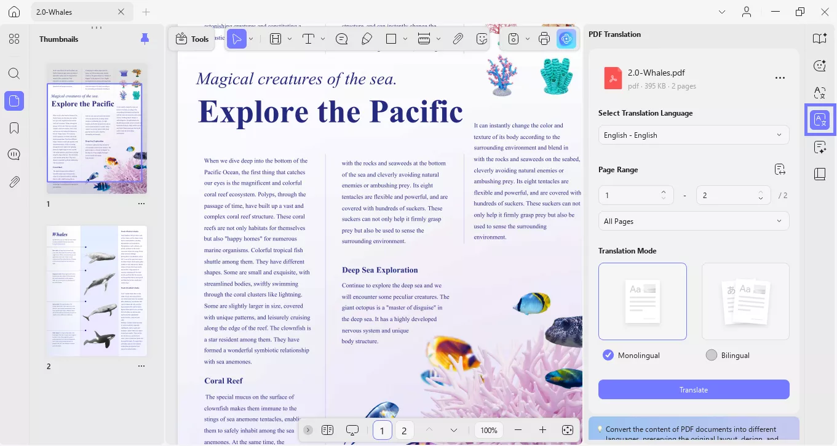Select the comment bubble tool in toolbar

coord(342,39)
